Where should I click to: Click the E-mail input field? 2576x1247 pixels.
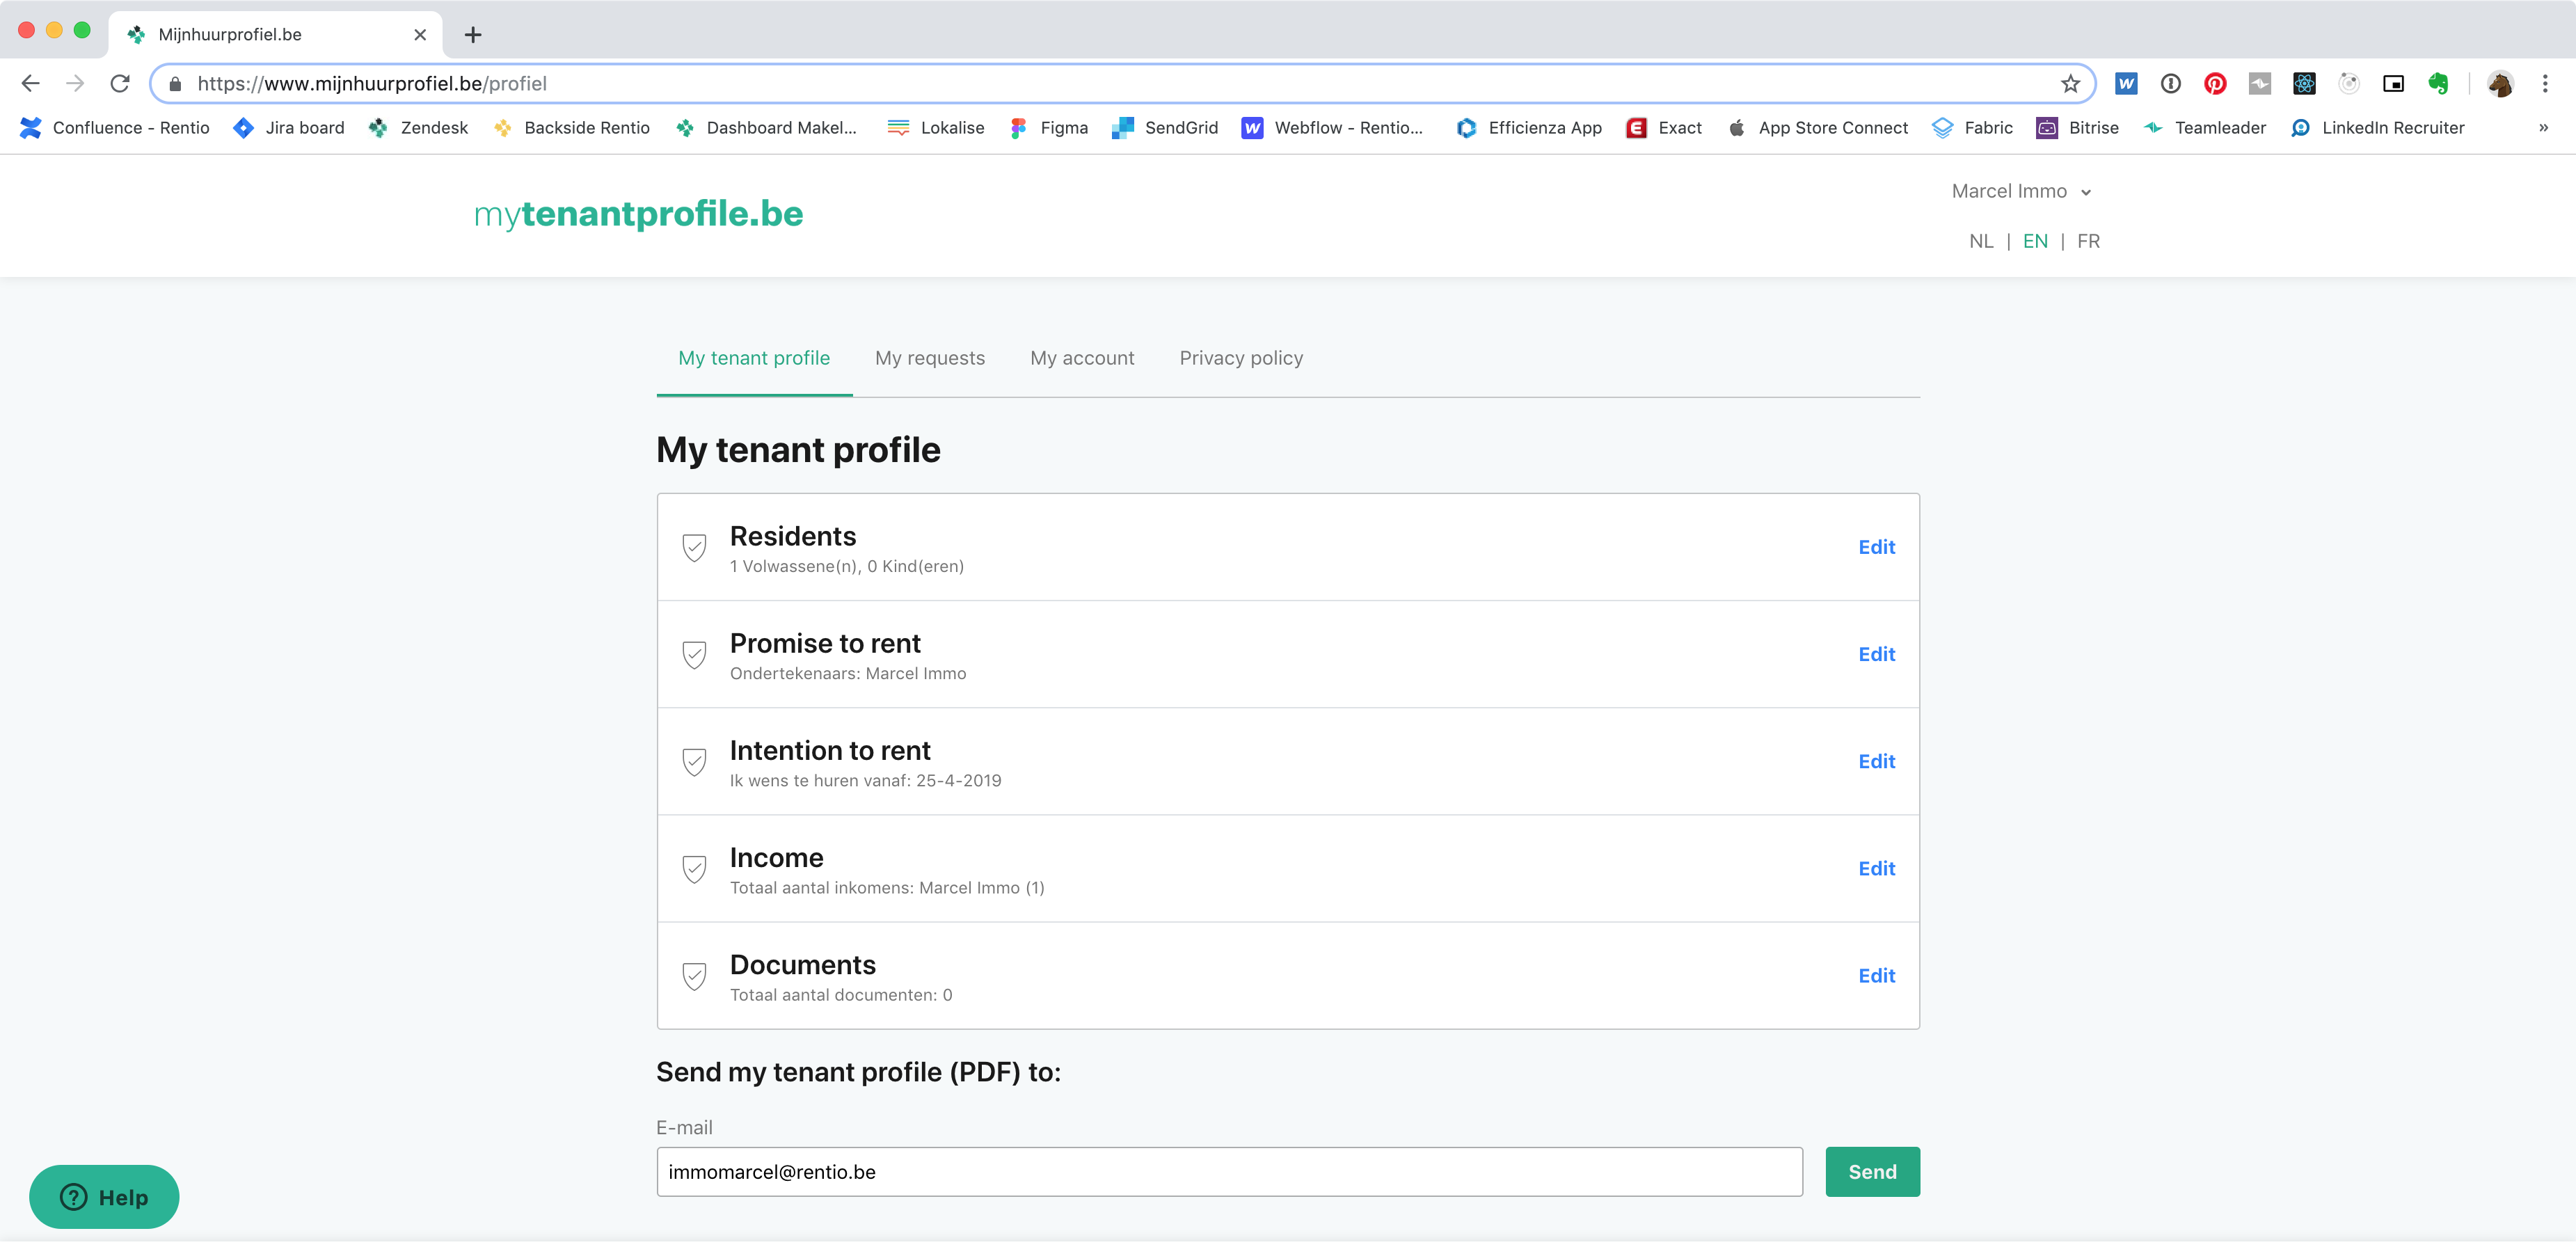tap(1229, 1172)
